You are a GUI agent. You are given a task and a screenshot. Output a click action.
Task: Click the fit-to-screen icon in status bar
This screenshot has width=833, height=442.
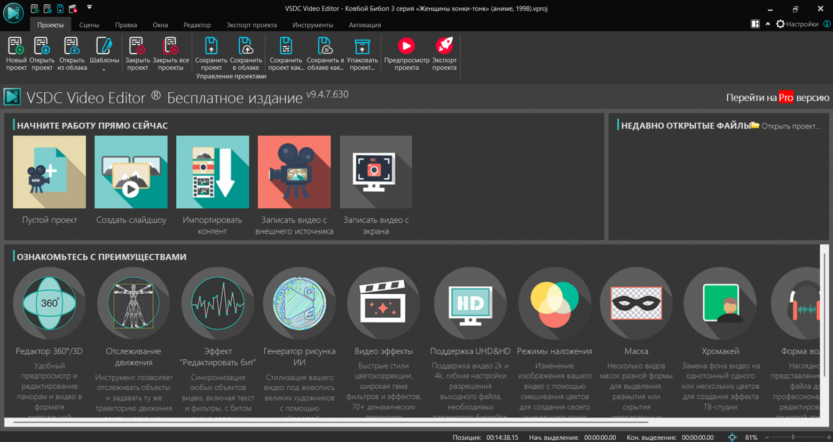732,437
